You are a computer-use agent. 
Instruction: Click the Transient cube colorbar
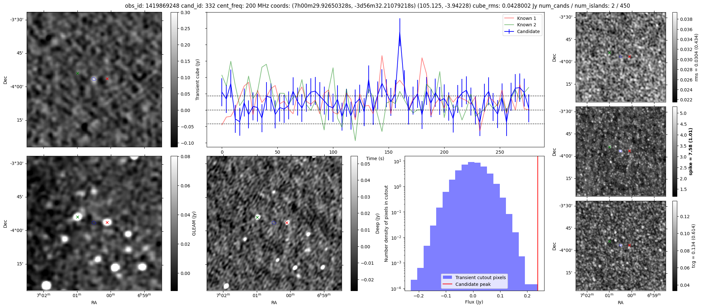pyautogui.click(x=174, y=80)
